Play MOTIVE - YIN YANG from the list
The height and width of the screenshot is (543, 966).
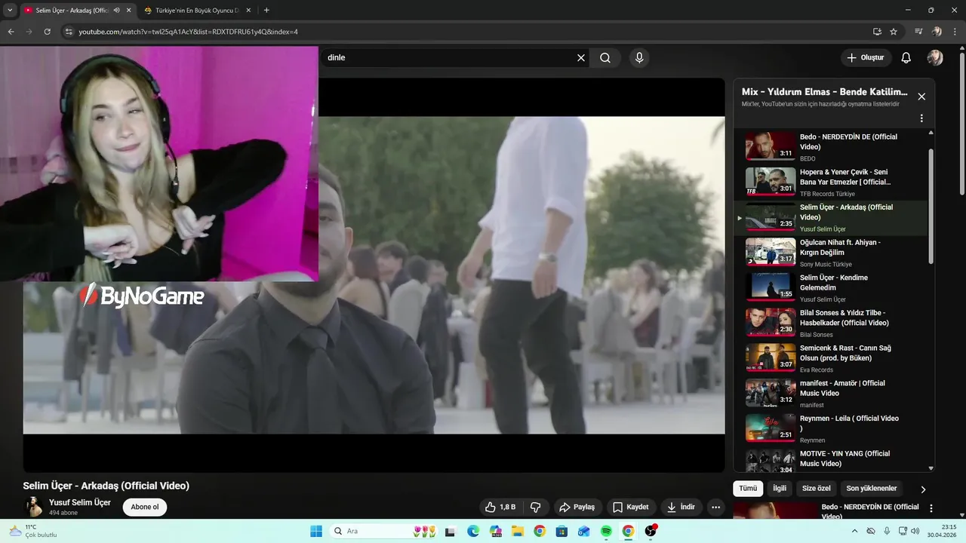coord(830,459)
